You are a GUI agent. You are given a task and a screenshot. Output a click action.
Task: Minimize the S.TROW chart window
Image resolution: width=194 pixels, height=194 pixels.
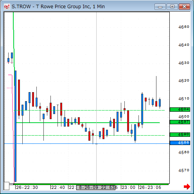[160, 7]
